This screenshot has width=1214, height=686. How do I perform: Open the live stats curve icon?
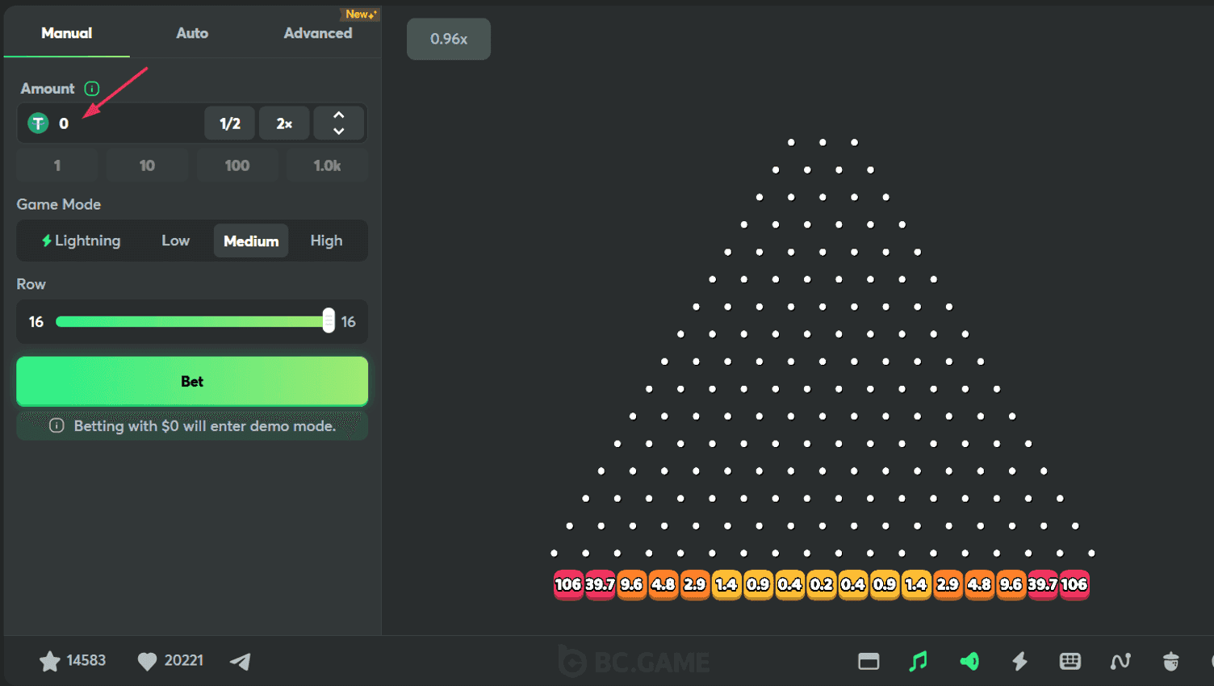tap(1120, 662)
